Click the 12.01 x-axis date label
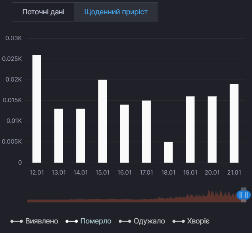Image resolution: width=252 pixels, height=233 pixels. click(x=37, y=172)
